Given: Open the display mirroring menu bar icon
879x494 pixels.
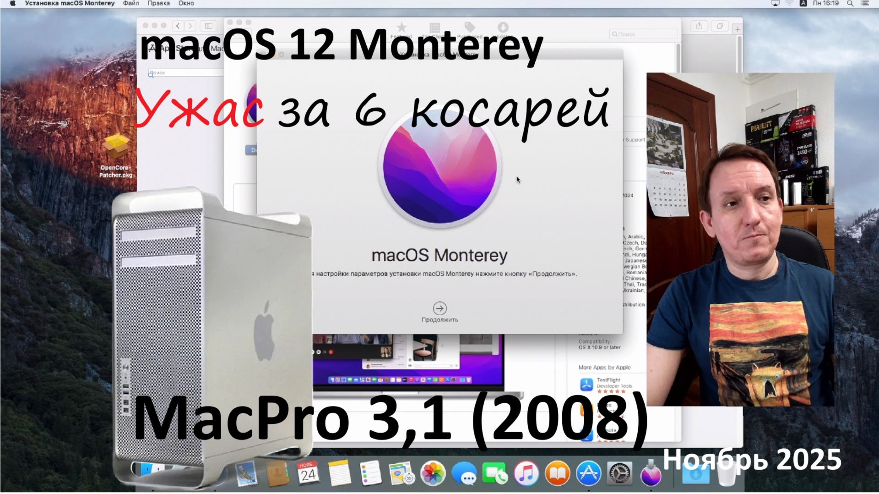Looking at the screenshot, I should 775,3.
